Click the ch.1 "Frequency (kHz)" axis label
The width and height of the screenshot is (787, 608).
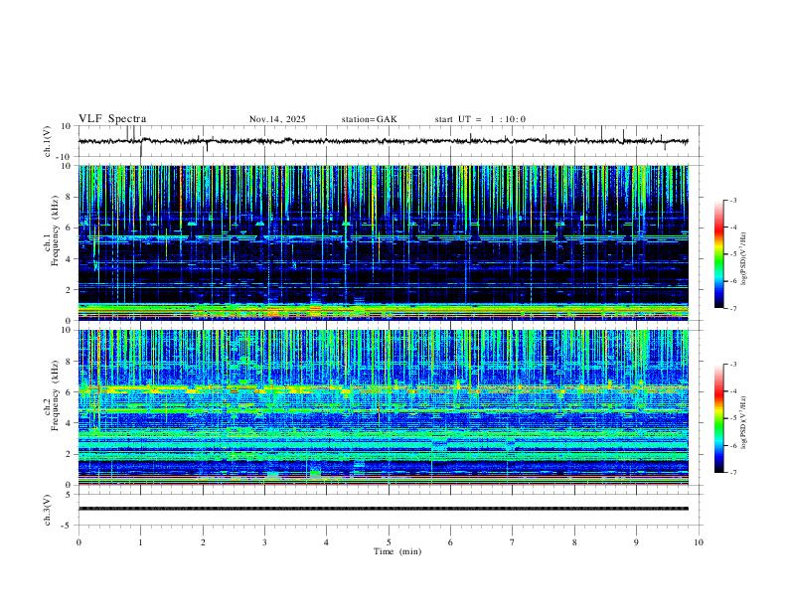(x=55, y=230)
